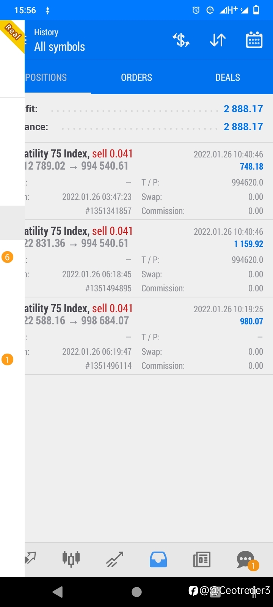Tap the Android back navigation button
Screen dimensions: 273x607
58,592
